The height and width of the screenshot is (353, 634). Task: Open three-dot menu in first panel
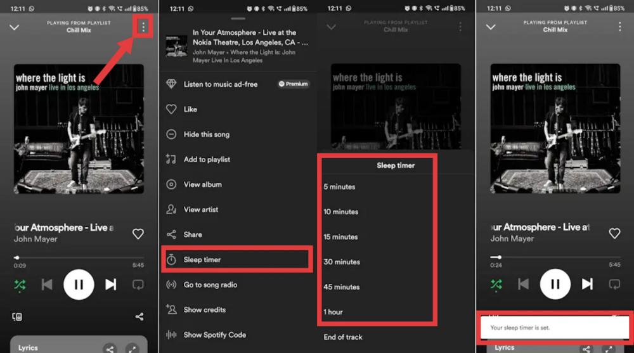coord(143,27)
